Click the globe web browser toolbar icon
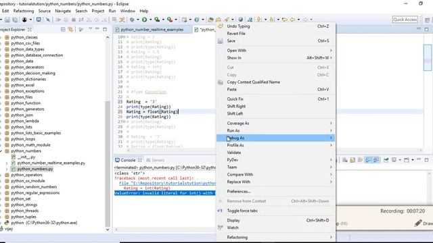433x243 pixels. (241, 20)
